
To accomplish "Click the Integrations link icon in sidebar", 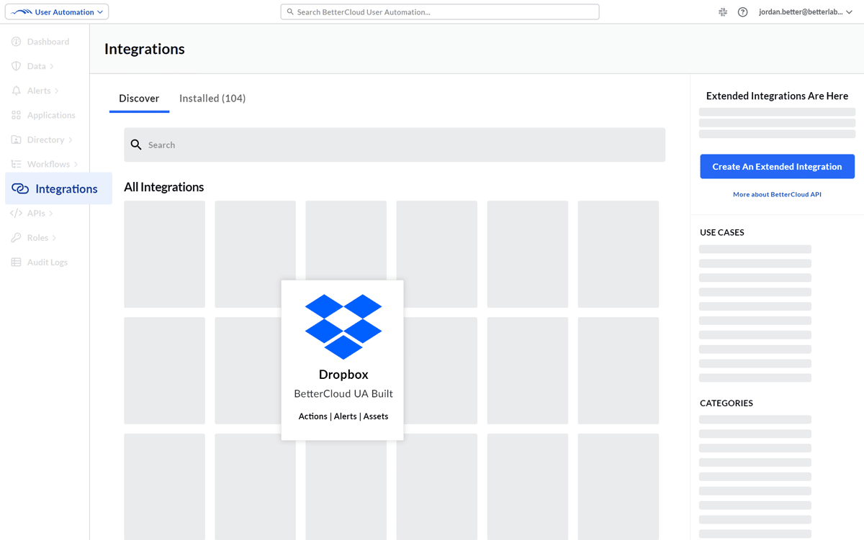I will (20, 189).
